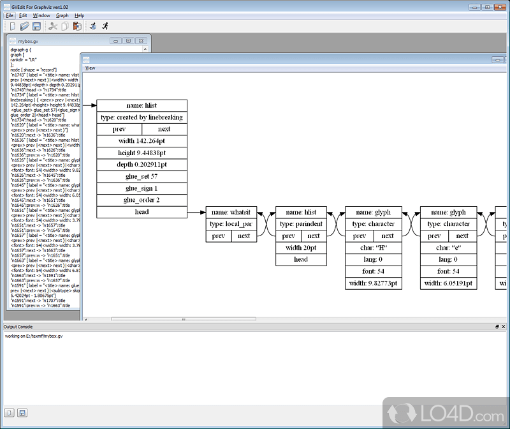
Task: Click the graph window's horizontal scrollbar thumb
Action: (x=184, y=319)
